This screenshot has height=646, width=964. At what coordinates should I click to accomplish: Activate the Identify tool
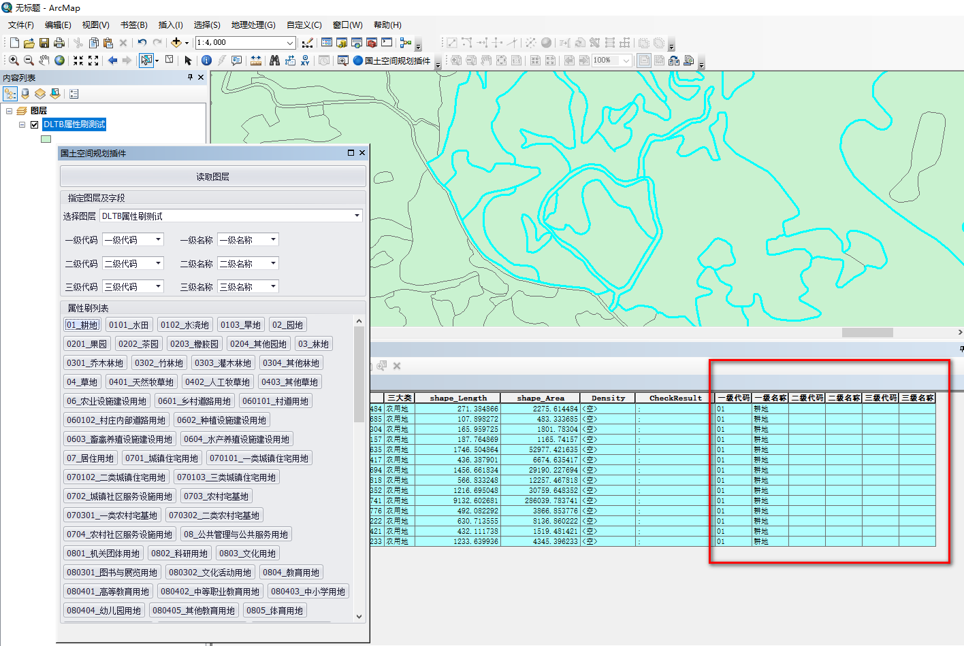(x=207, y=61)
